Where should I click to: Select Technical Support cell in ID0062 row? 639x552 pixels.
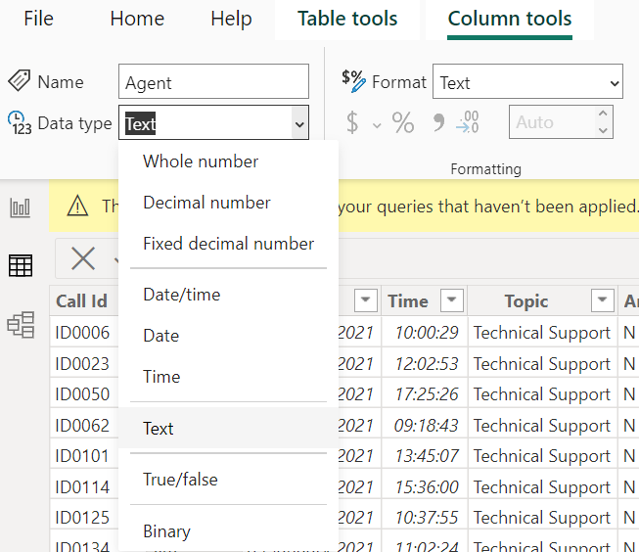click(x=541, y=425)
